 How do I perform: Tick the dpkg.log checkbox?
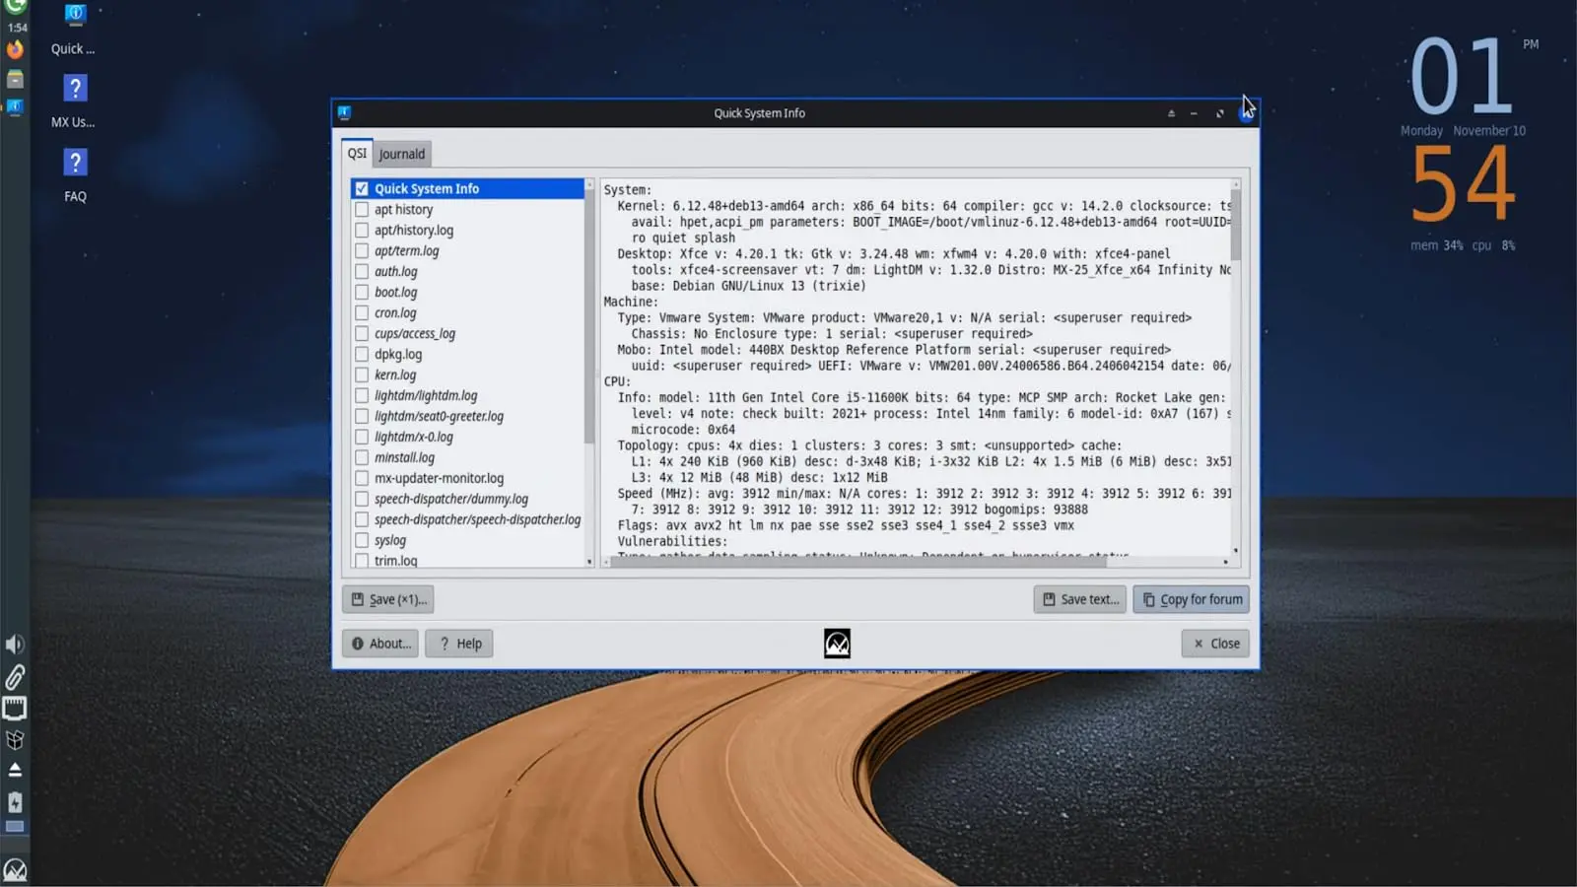pyautogui.click(x=362, y=354)
